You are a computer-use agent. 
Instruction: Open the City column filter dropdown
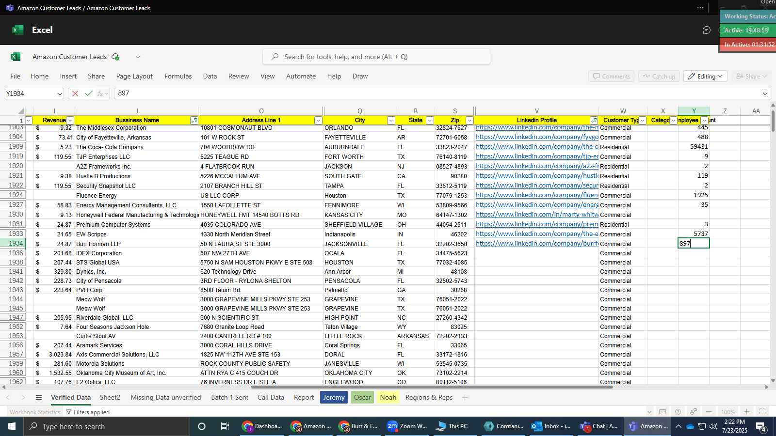coord(391,121)
